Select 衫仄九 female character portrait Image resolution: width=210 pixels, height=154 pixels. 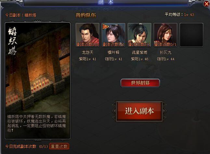click(165, 35)
